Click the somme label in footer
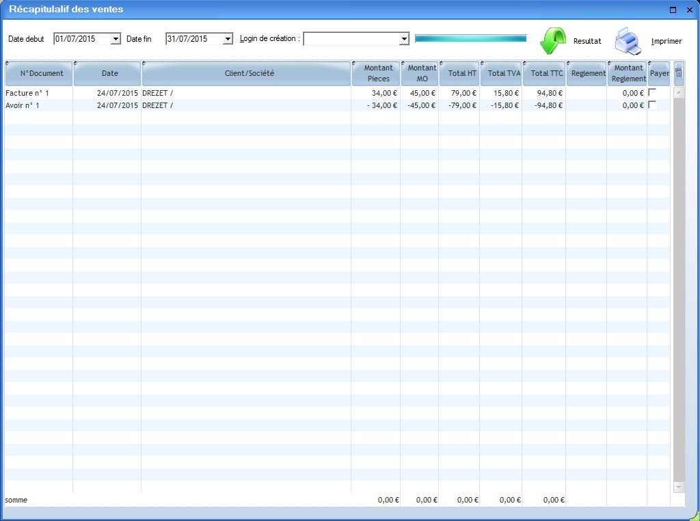 16,500
